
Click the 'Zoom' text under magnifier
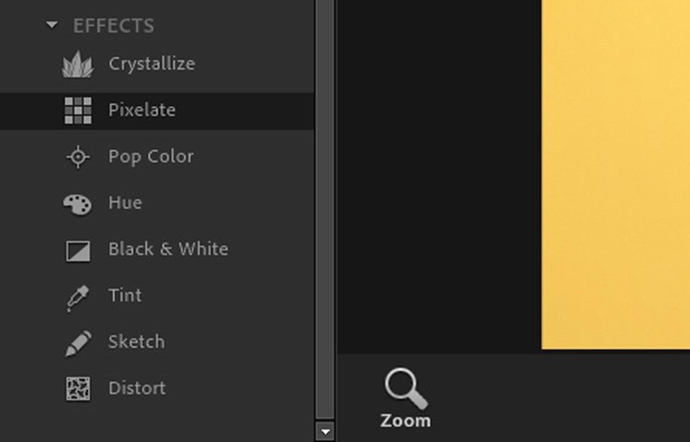(405, 421)
